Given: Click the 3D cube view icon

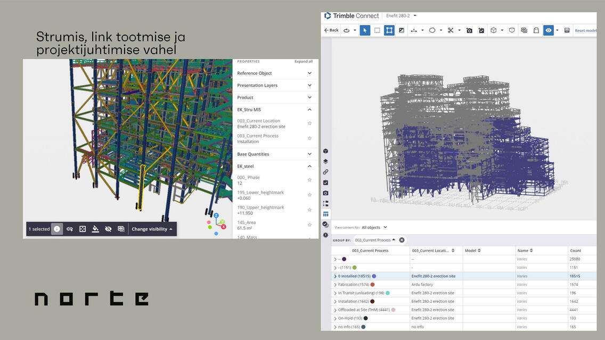Looking at the screenshot, I should [494, 30].
